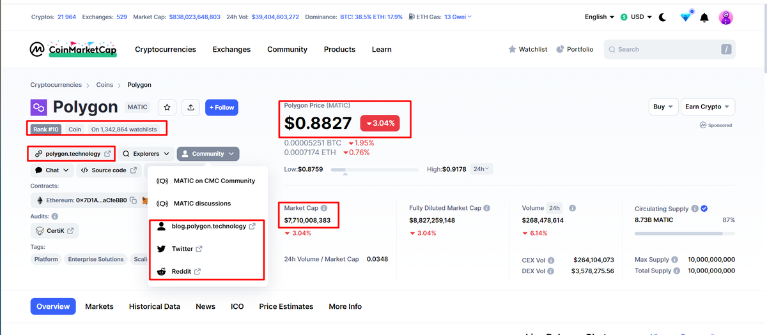
Task: Open the Products nav menu
Action: 339,49
